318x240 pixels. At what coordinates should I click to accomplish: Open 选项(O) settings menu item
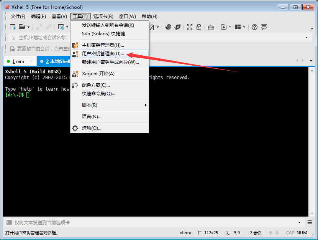point(110,128)
